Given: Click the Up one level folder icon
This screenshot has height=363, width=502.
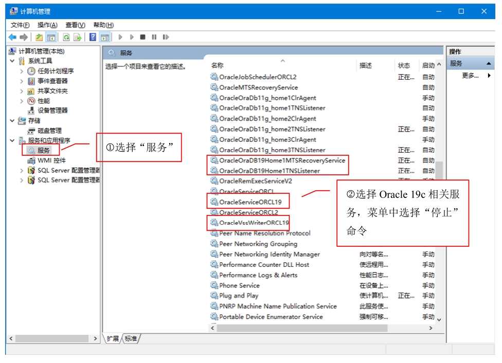Looking at the screenshot, I should [39, 38].
